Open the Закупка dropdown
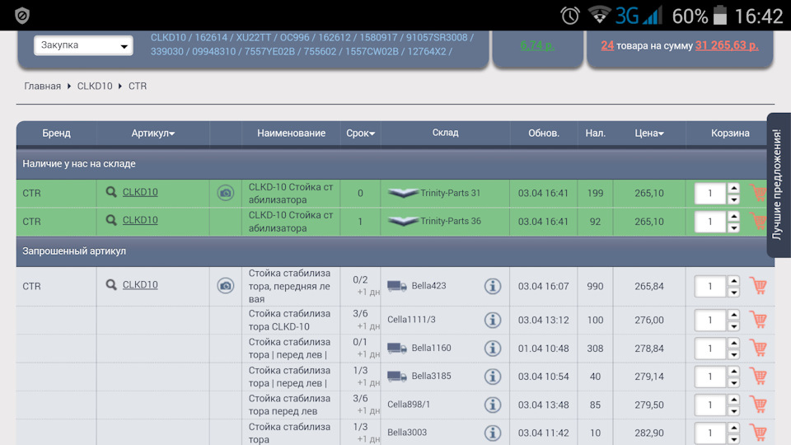The width and height of the screenshot is (791, 445). pyautogui.click(x=83, y=45)
